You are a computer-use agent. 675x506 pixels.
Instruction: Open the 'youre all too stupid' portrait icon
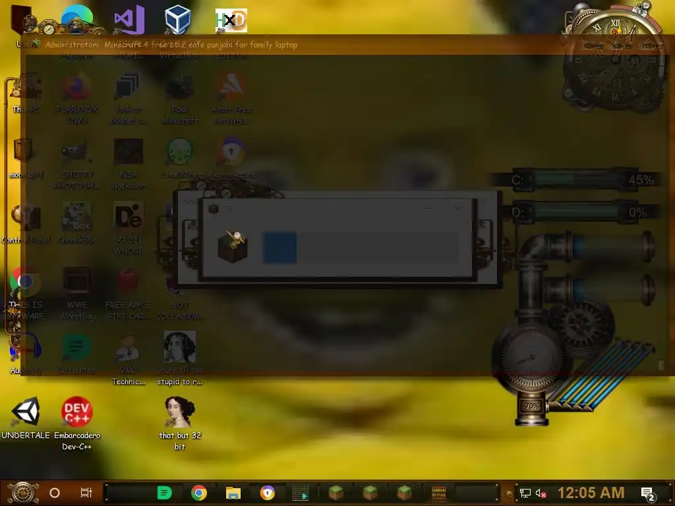click(180, 347)
